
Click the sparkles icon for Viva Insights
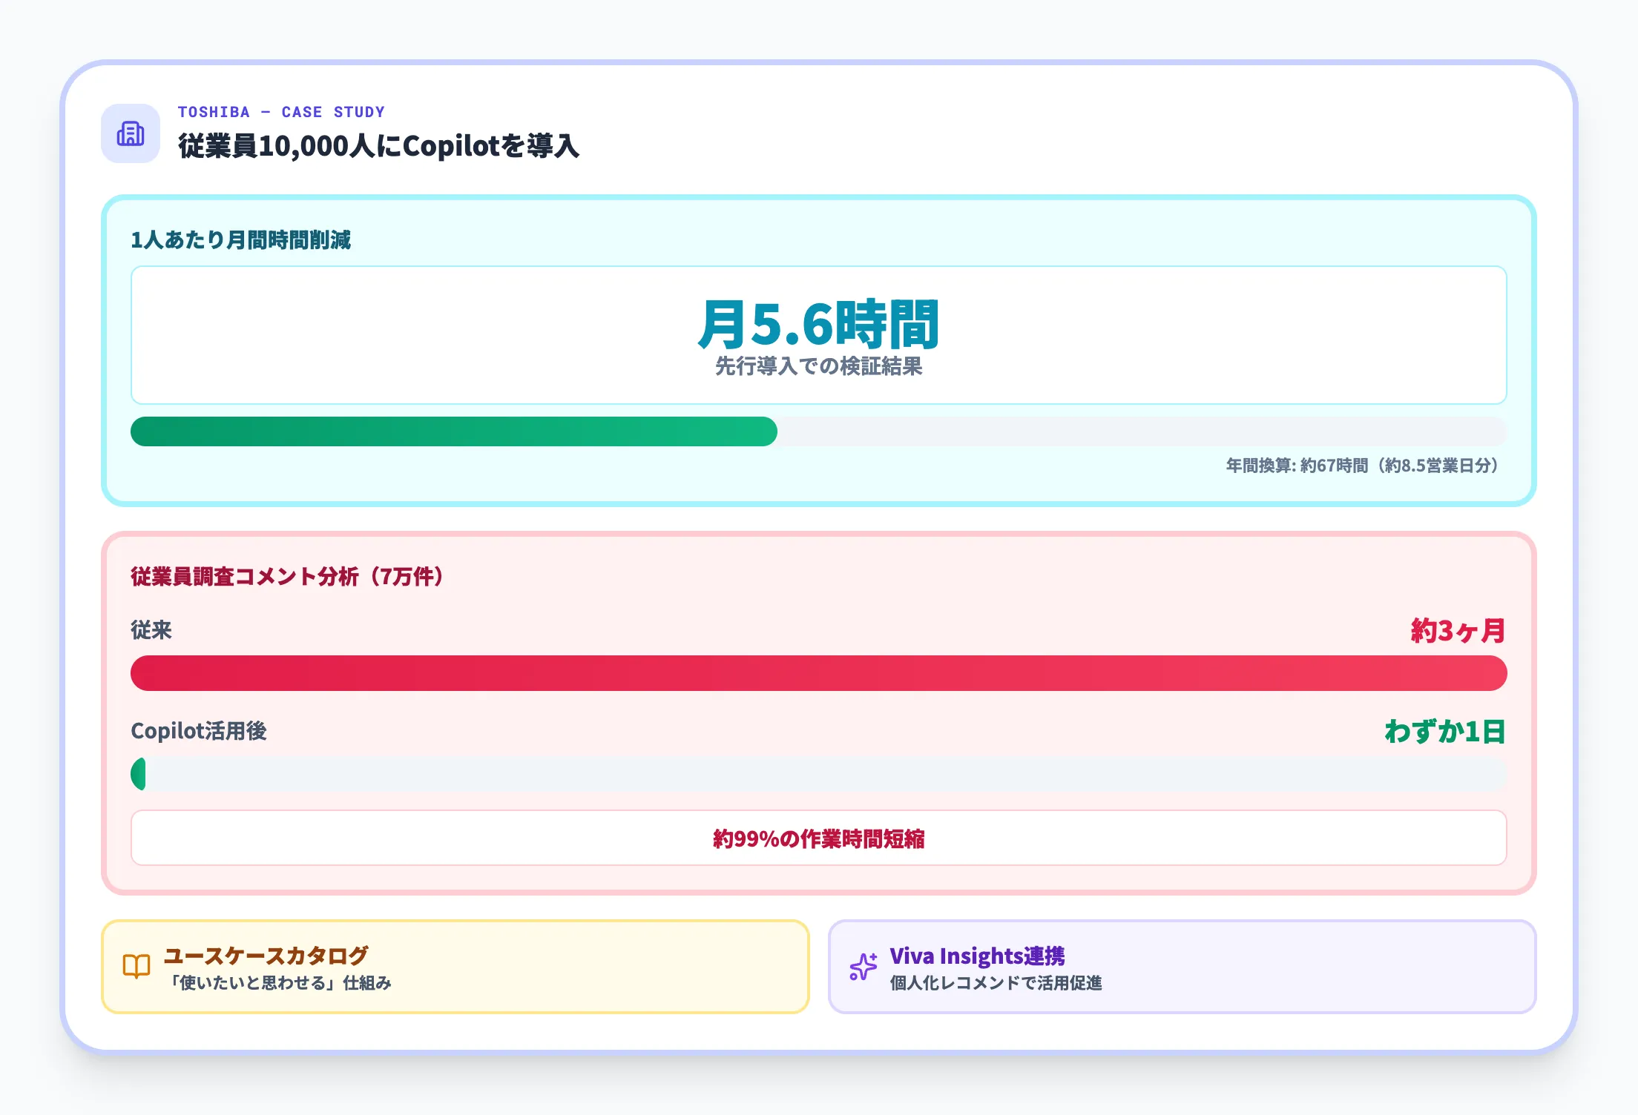[x=863, y=967]
